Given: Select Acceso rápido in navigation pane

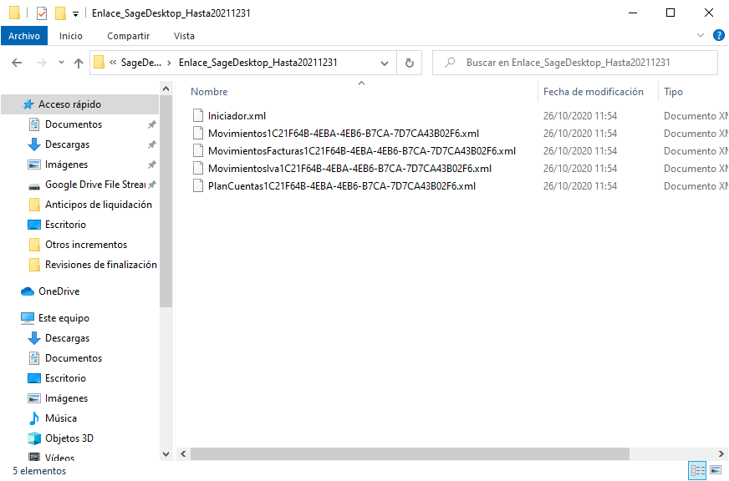Looking at the screenshot, I should pos(80,104).
